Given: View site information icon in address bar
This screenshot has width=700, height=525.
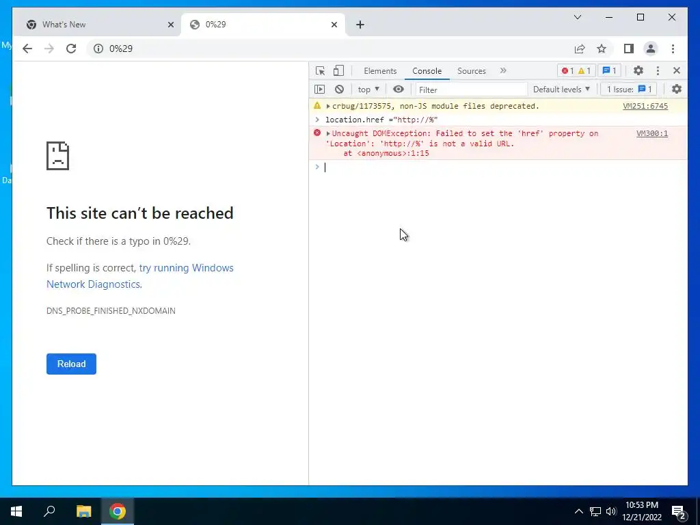Looking at the screenshot, I should point(98,49).
